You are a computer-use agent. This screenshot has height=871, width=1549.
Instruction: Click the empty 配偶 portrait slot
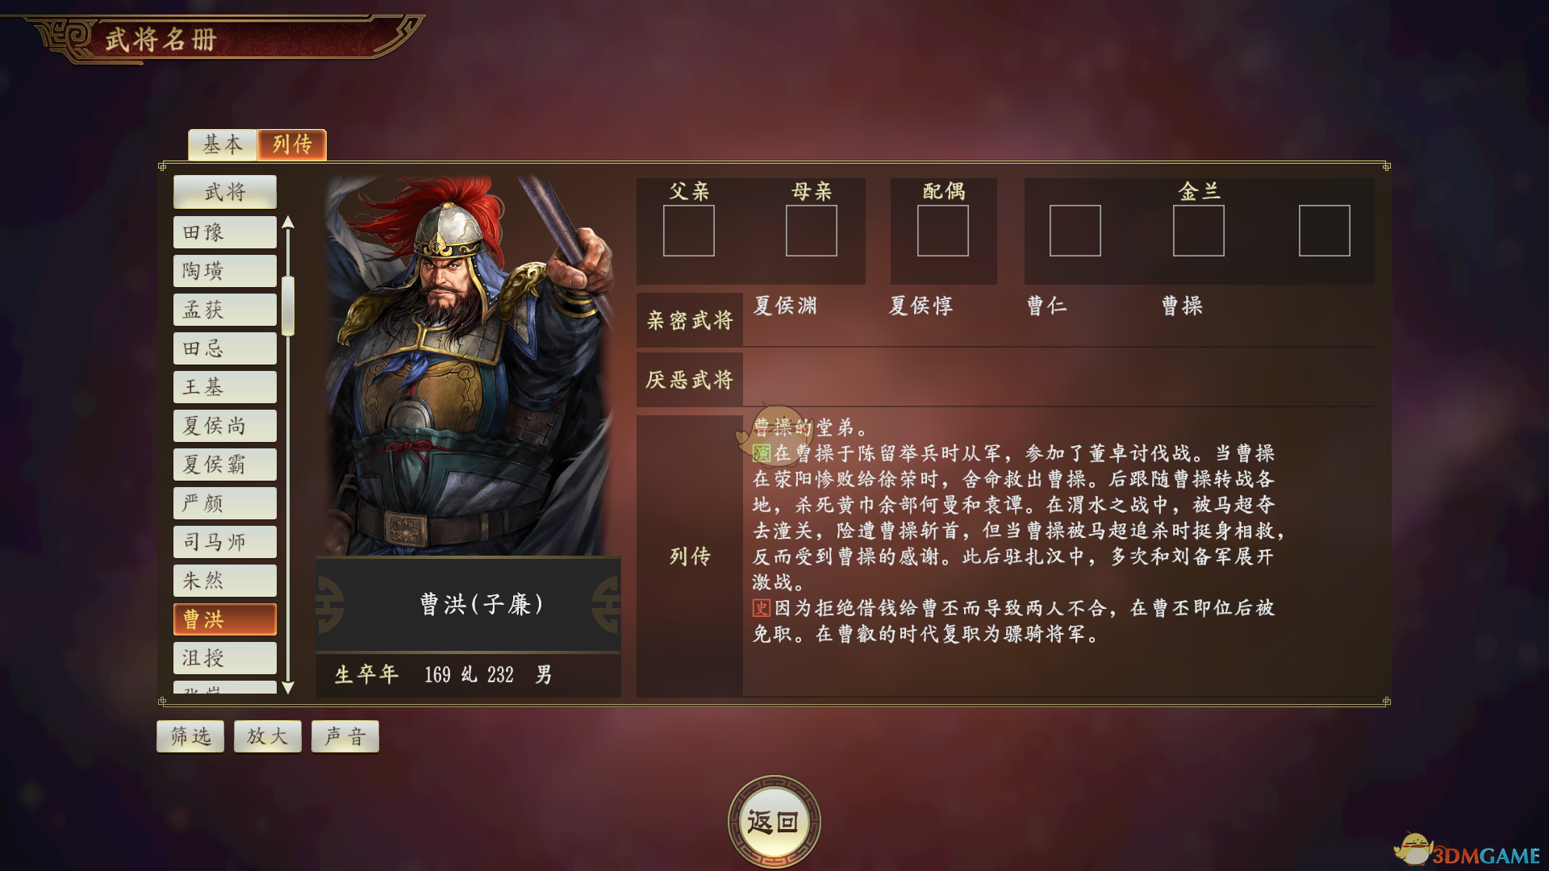pos(943,231)
